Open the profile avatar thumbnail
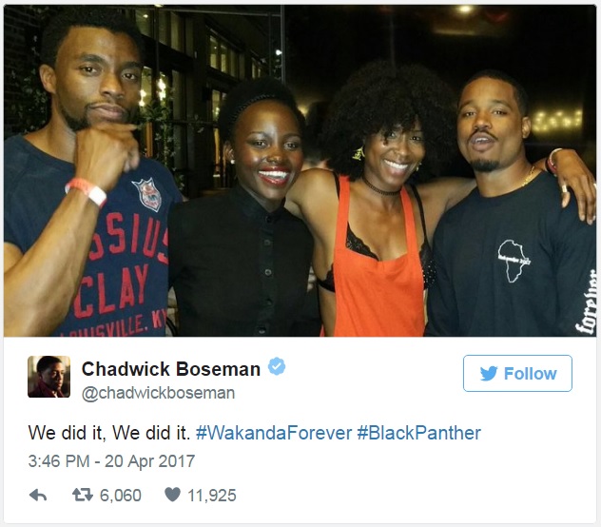This screenshot has height=527, width=601. coord(48,377)
